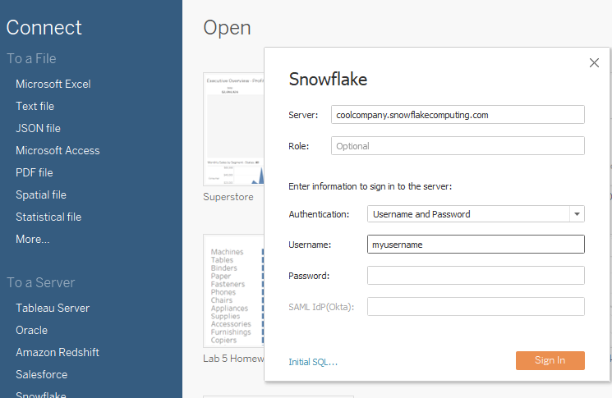
Task: Open the Authentication dropdown arrow
Action: point(577,214)
